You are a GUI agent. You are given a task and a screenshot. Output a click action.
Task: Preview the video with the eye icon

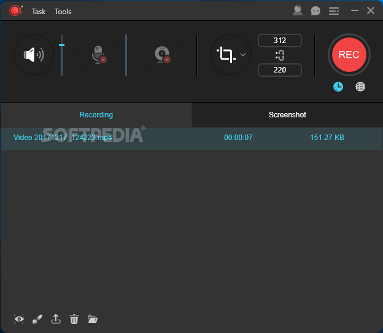pos(19,319)
